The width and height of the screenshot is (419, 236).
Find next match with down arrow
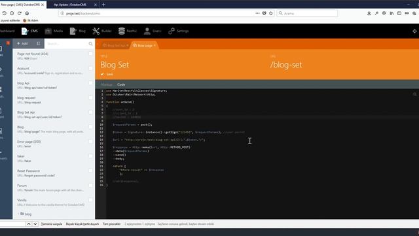(x=35, y=224)
